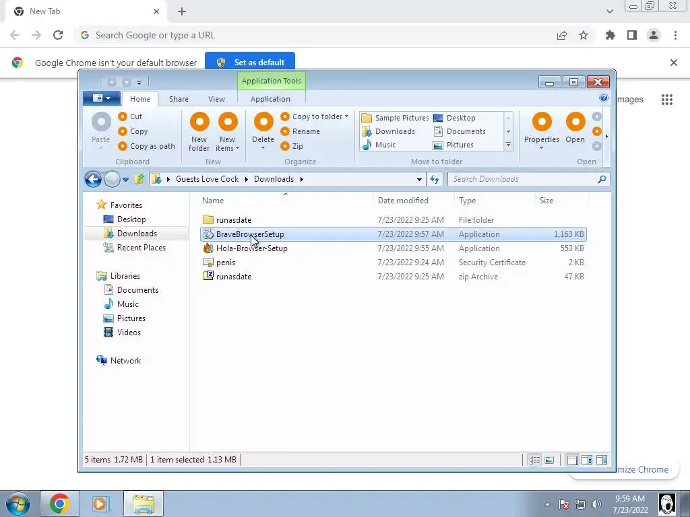The image size is (690, 517).
Task: Toggle the navigation pane in status bar
Action: (573, 460)
